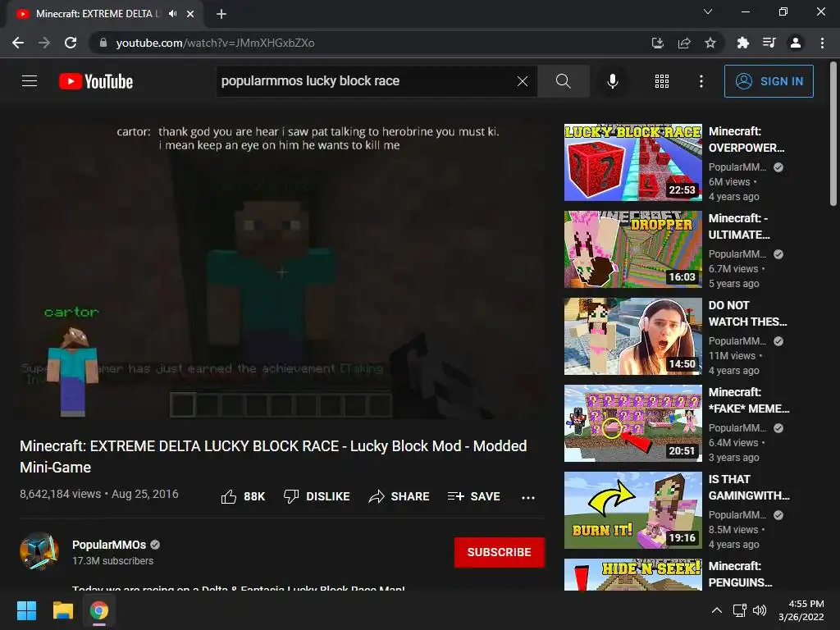Go to YouTube home via logo

click(96, 81)
